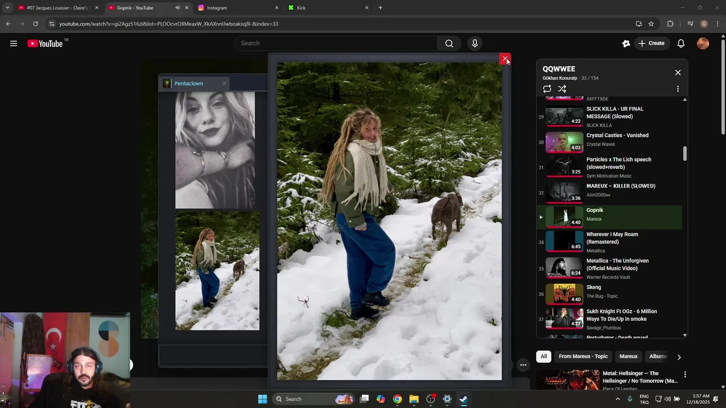Go back in the browser
This screenshot has width=726, height=408.
(8, 24)
